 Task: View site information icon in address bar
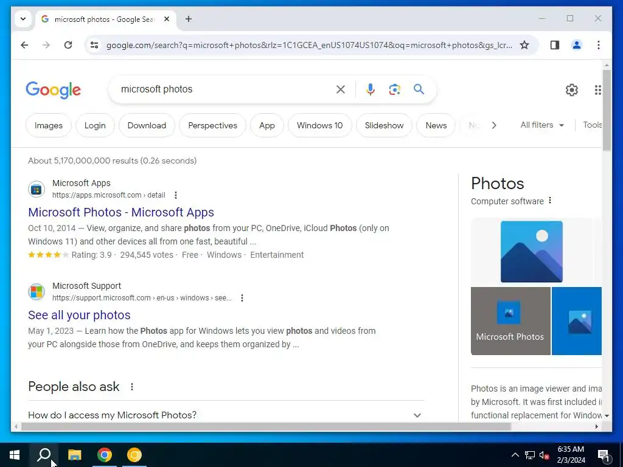coord(94,45)
